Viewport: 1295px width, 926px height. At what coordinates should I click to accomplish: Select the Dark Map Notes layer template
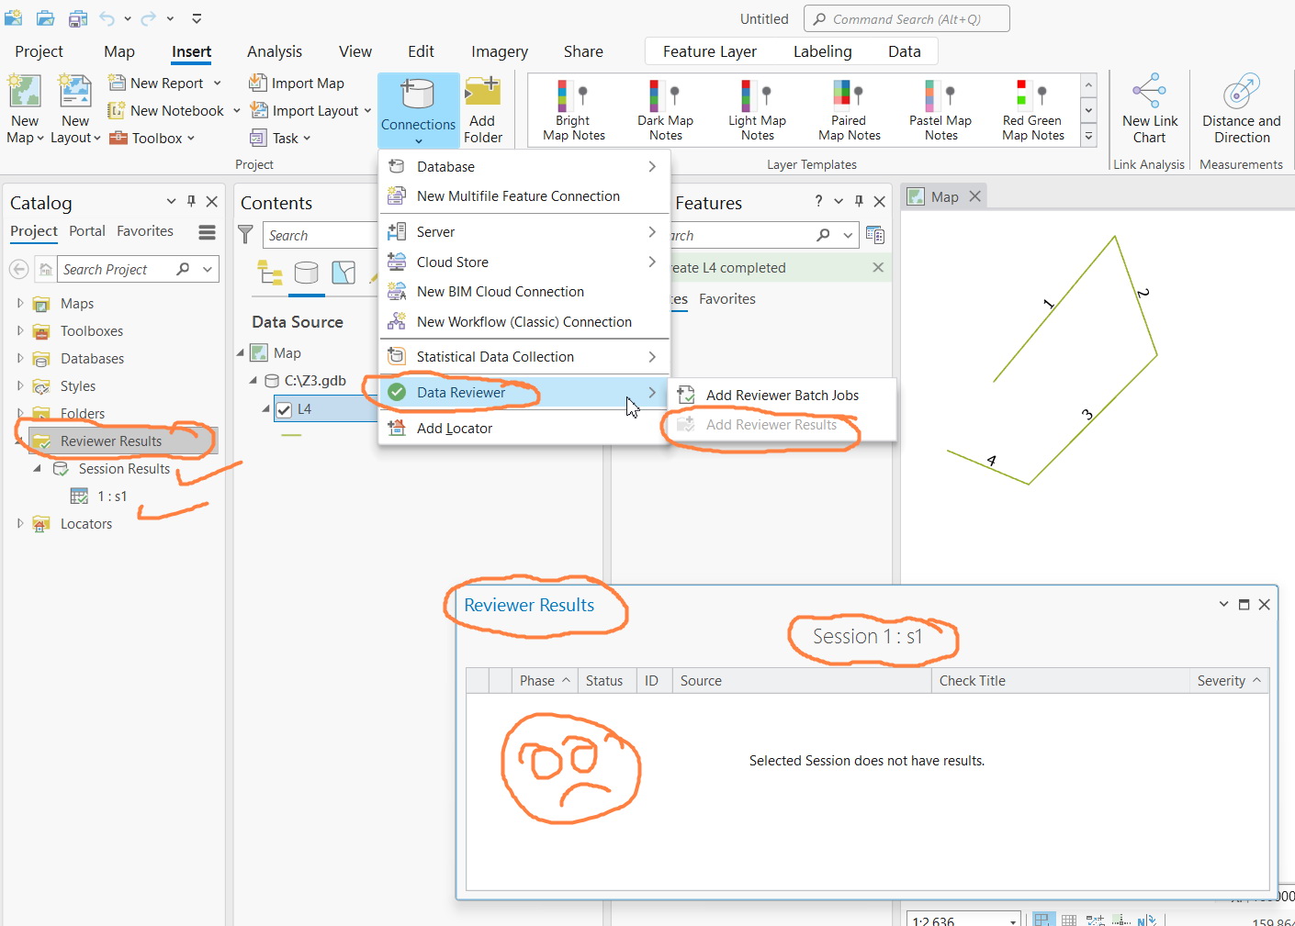point(666,110)
